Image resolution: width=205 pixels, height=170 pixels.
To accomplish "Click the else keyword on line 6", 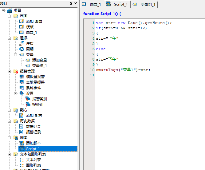I will (x=101, y=49).
